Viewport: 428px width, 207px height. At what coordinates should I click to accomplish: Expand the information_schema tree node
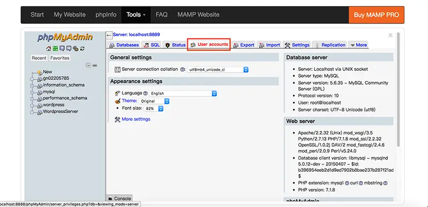click(32, 85)
